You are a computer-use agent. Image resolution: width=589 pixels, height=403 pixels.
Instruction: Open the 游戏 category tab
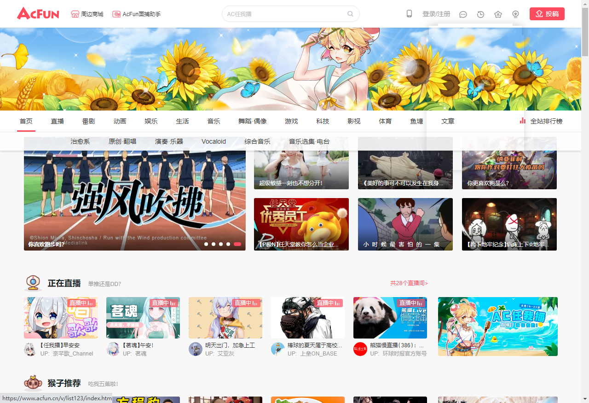[291, 121]
